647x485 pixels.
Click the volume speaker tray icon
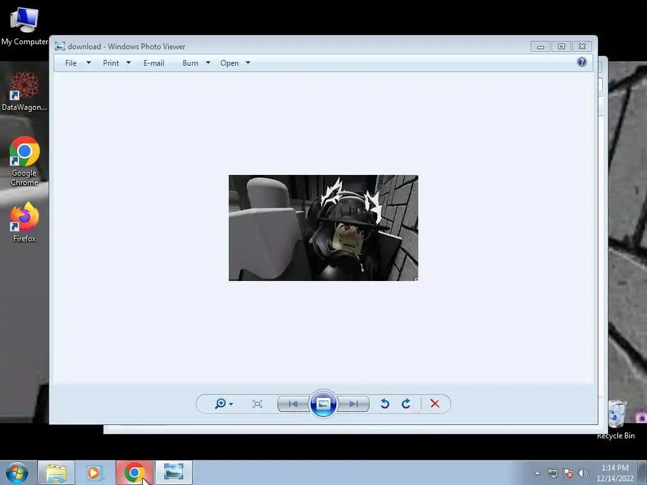(583, 473)
